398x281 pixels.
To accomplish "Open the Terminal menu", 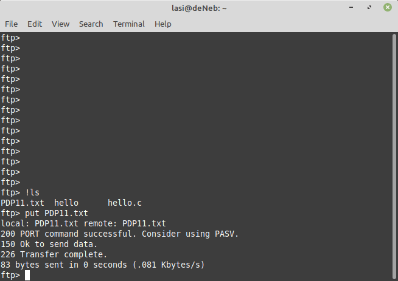I will pos(128,24).
